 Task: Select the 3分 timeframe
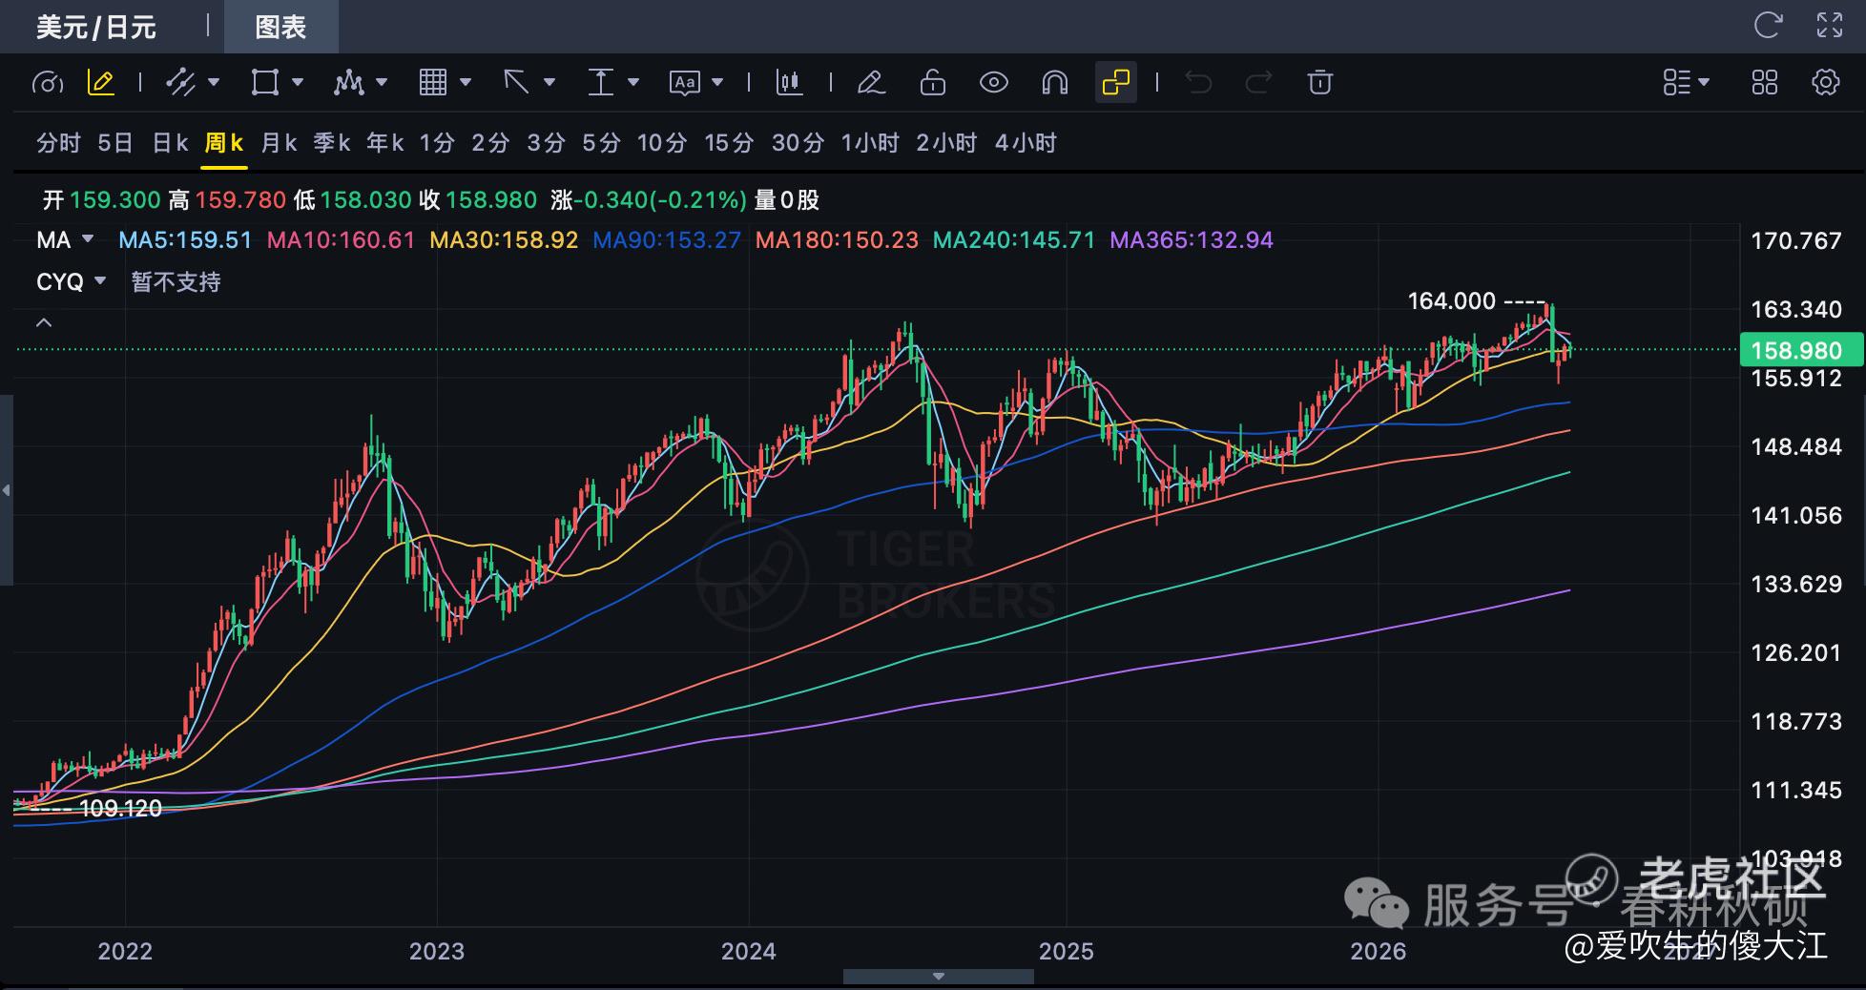tap(547, 143)
